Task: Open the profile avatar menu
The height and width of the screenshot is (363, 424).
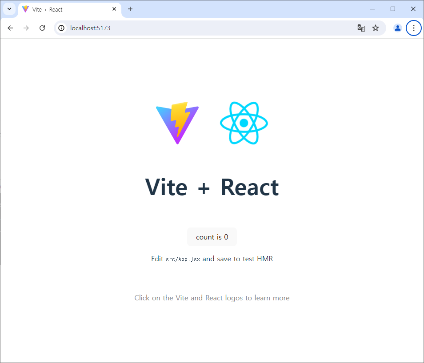Action: [397, 28]
